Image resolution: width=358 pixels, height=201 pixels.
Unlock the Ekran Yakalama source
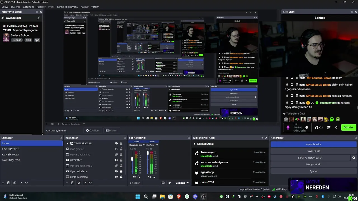(121, 177)
